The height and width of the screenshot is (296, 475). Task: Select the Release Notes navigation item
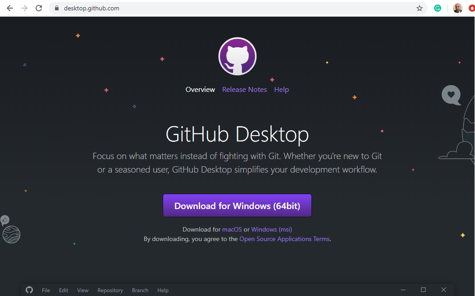point(244,89)
